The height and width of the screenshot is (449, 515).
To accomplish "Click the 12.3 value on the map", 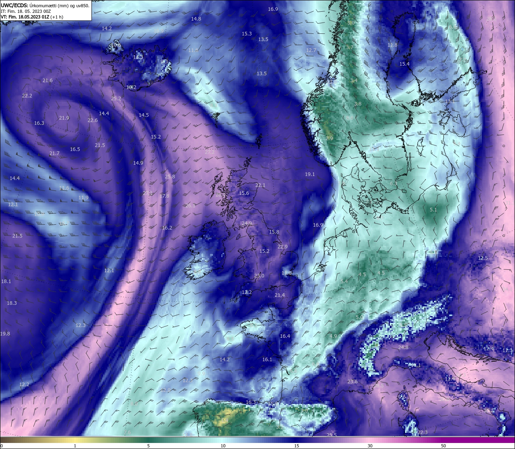I will click(80, 325).
